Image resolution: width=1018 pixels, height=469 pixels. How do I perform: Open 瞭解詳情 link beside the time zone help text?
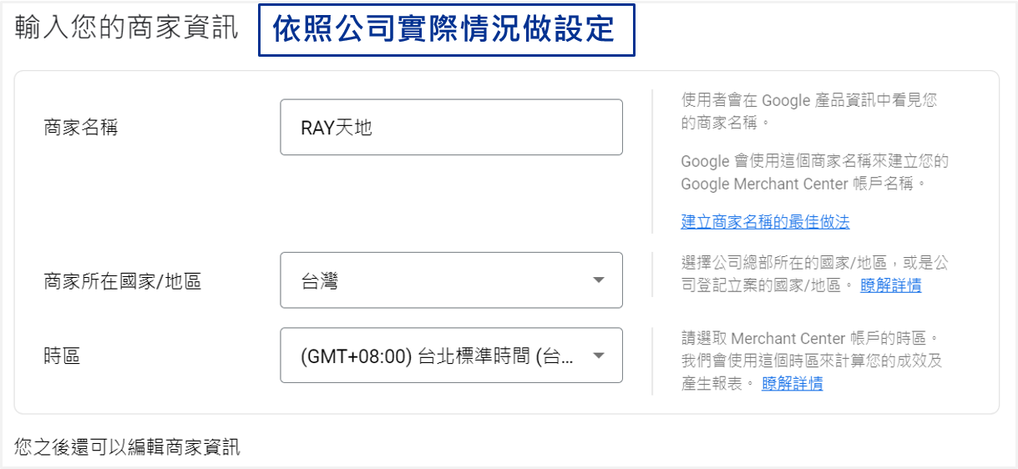[793, 384]
